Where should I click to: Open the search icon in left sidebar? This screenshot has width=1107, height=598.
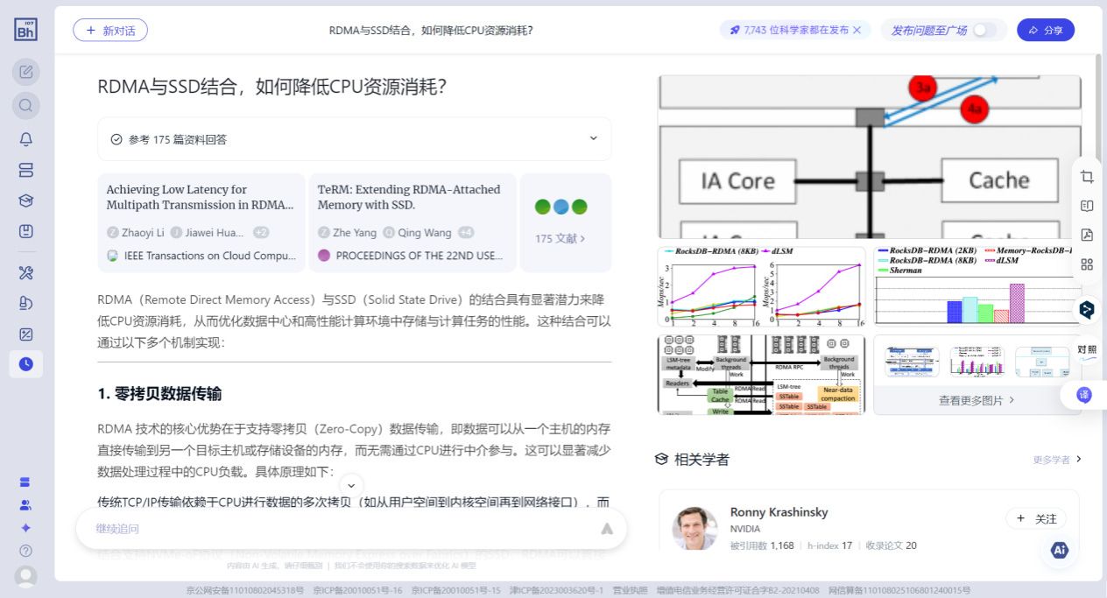click(26, 106)
